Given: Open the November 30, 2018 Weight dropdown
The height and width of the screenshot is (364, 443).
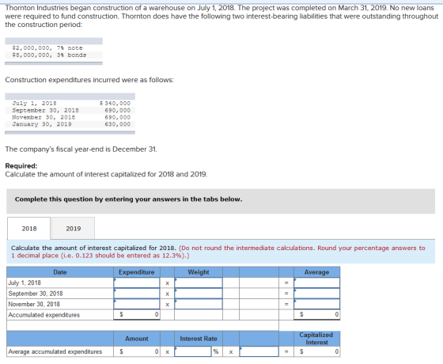Looking at the screenshot, I should [x=199, y=304].
